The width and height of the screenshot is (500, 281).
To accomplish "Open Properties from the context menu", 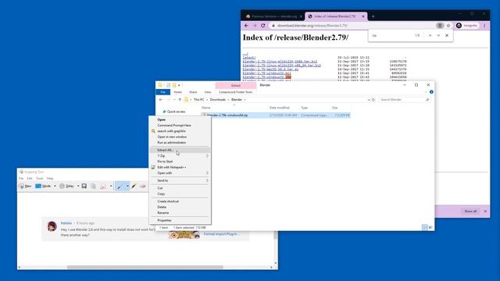I will tap(164, 220).
